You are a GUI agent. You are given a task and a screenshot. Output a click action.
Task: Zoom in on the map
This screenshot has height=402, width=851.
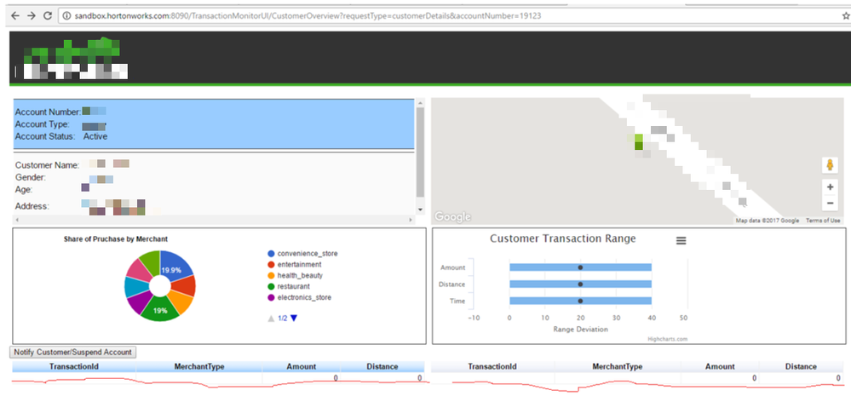(829, 187)
